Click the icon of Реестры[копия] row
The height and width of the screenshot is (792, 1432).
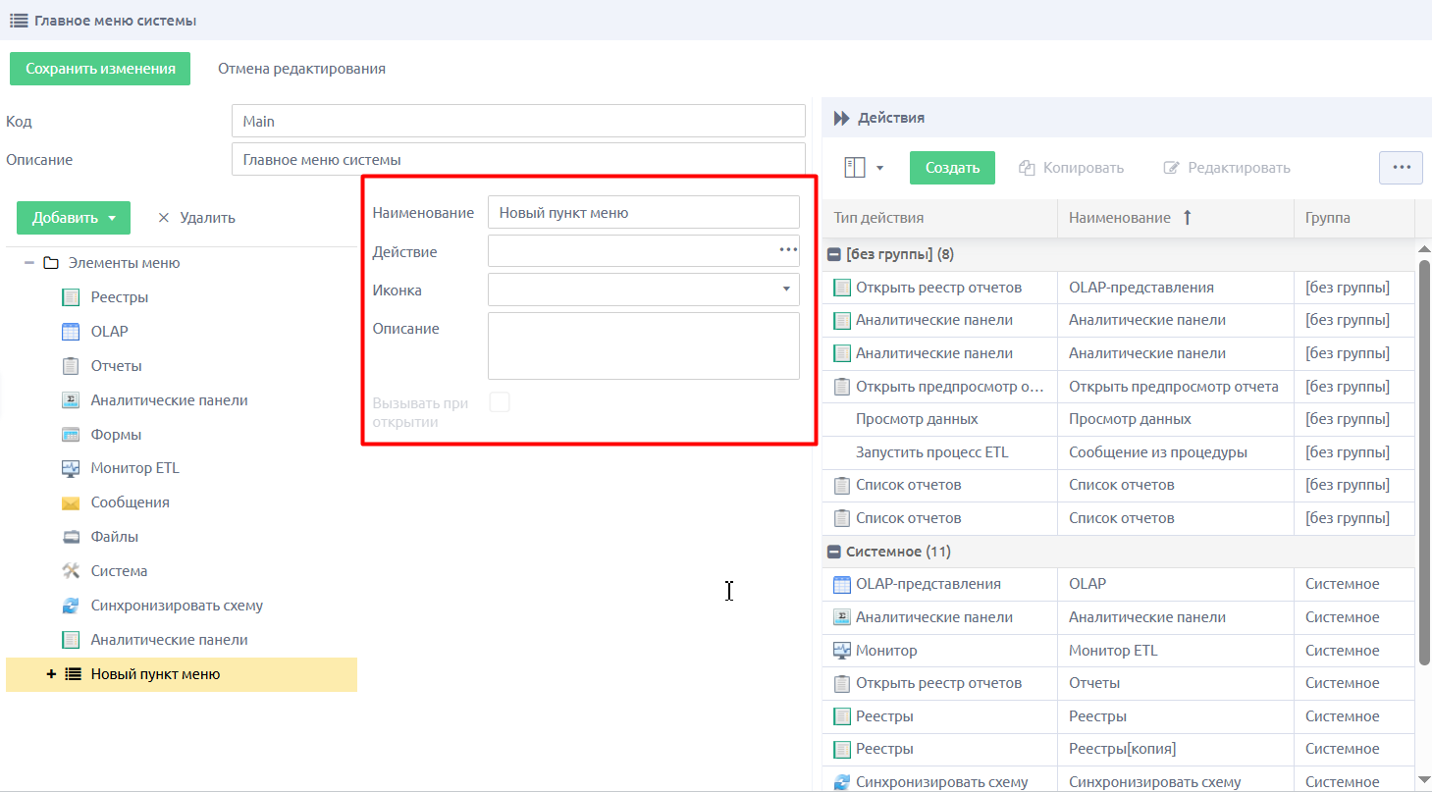click(x=841, y=750)
